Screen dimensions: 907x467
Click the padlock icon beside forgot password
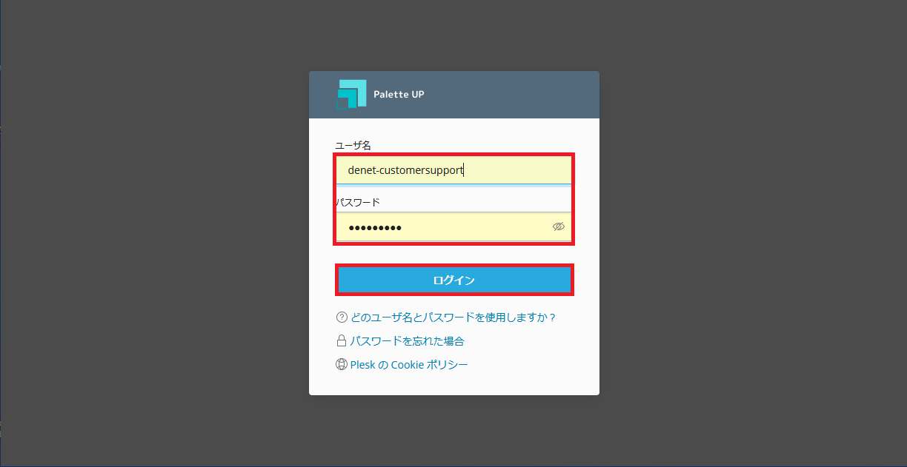click(x=342, y=341)
